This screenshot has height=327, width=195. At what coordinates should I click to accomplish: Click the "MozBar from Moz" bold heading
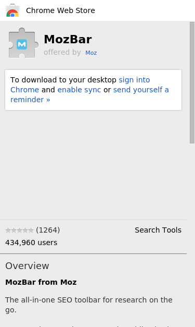[41, 282]
